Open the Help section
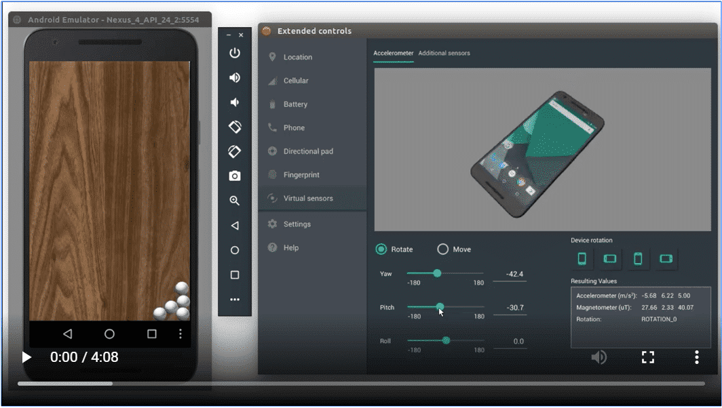This screenshot has width=722, height=408. [290, 248]
